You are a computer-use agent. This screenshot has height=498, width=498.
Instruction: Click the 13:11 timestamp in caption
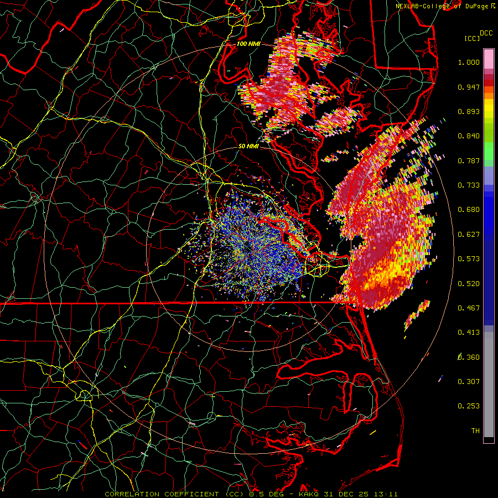coord(386,494)
